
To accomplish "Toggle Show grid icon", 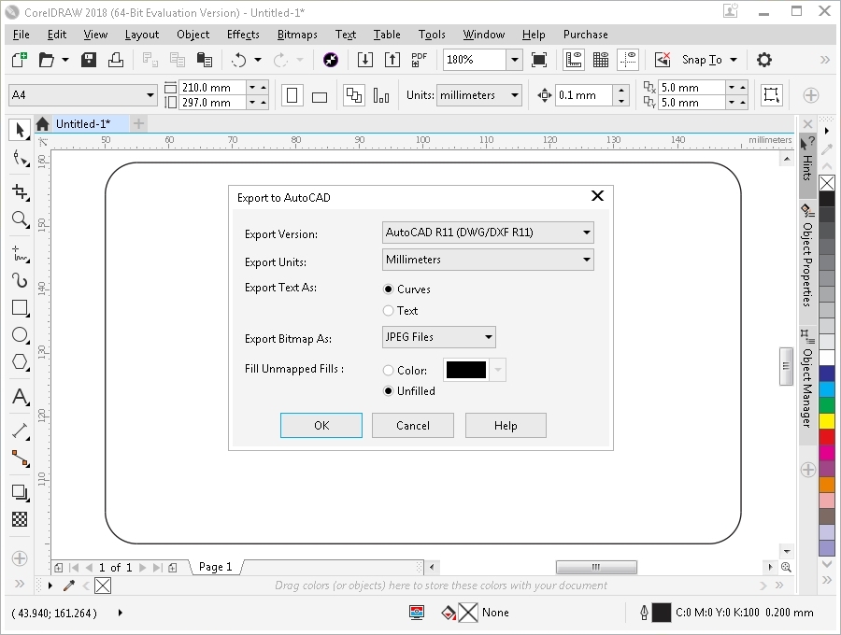I will (601, 60).
